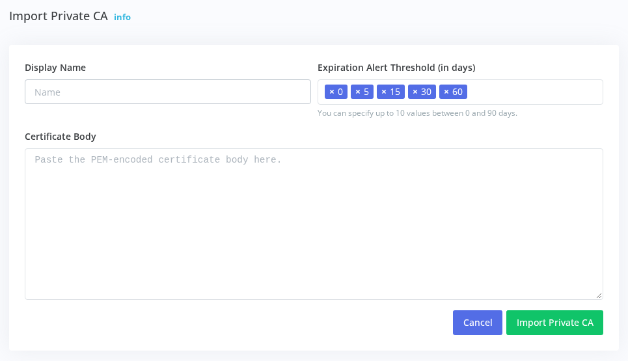
Task: Click the Certificate Body label
Action: pyautogui.click(x=61, y=137)
